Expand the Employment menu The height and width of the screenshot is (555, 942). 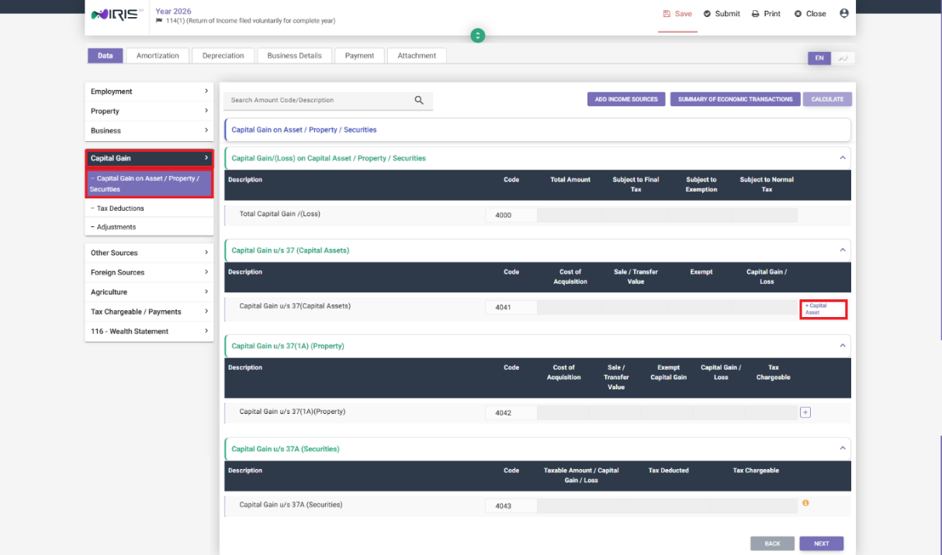149,91
